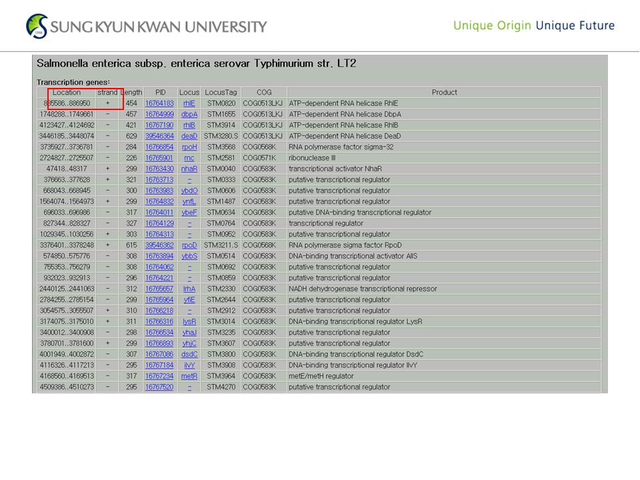Open PID link 16764999
Screen dimensions: 640x480
tap(159, 114)
